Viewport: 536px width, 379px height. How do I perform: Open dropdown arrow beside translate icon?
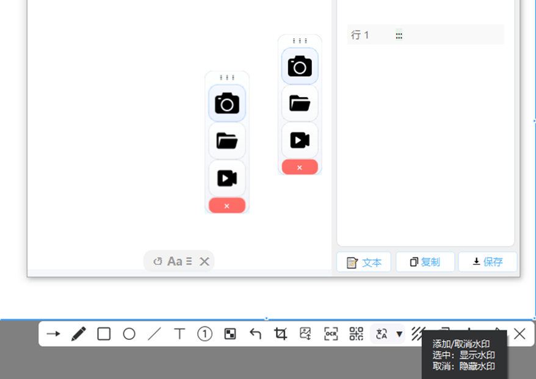click(399, 334)
